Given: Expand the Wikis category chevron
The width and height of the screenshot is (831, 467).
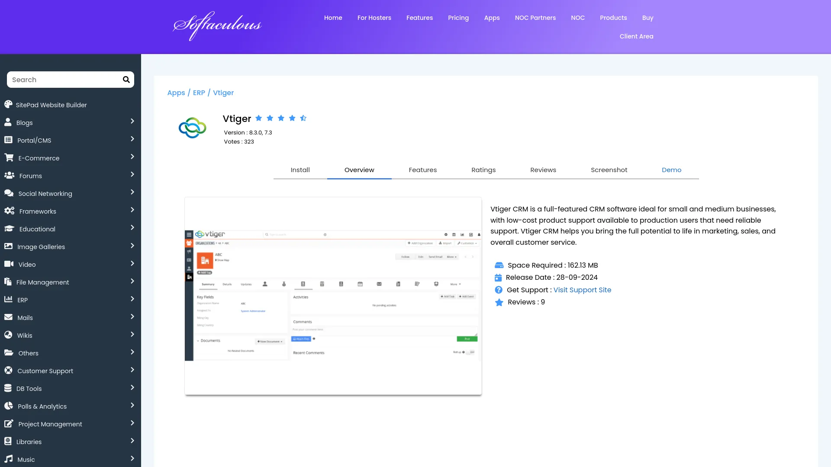Looking at the screenshot, I should coord(132,335).
